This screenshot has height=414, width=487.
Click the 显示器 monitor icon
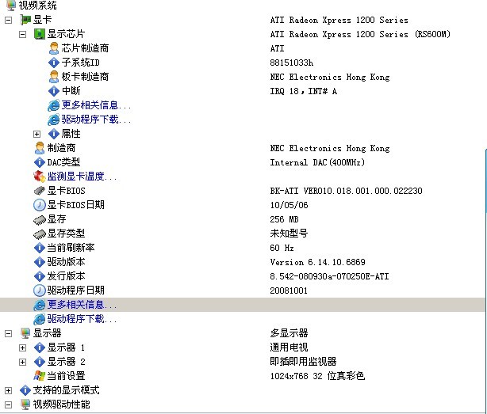point(25,333)
